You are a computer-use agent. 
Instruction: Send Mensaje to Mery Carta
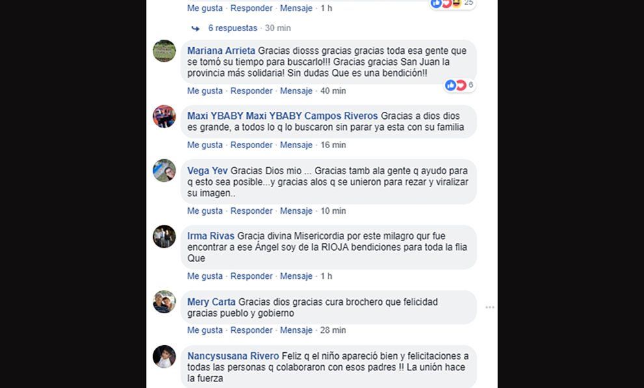[296, 330]
